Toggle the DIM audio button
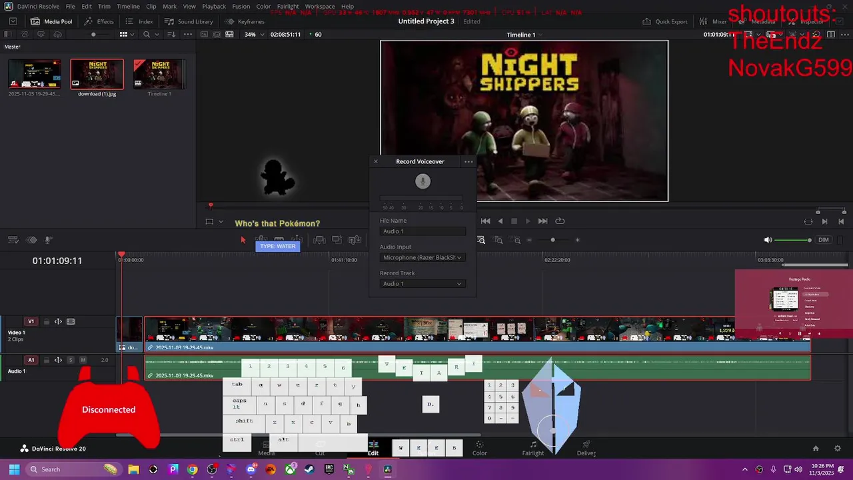 pos(824,240)
